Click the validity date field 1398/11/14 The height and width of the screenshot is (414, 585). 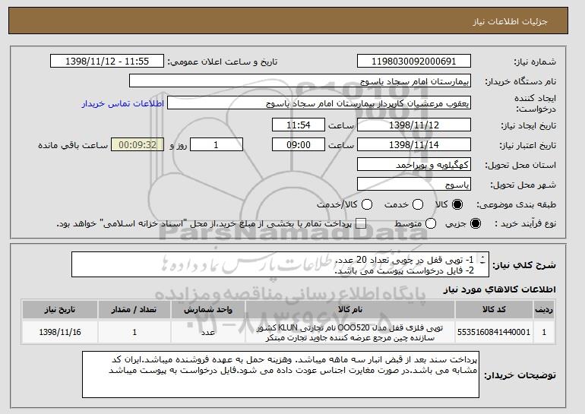(x=414, y=145)
